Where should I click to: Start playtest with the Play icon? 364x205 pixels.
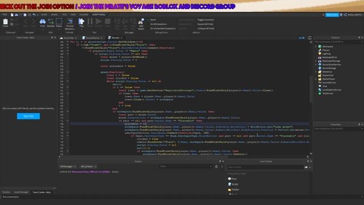click(81, 22)
